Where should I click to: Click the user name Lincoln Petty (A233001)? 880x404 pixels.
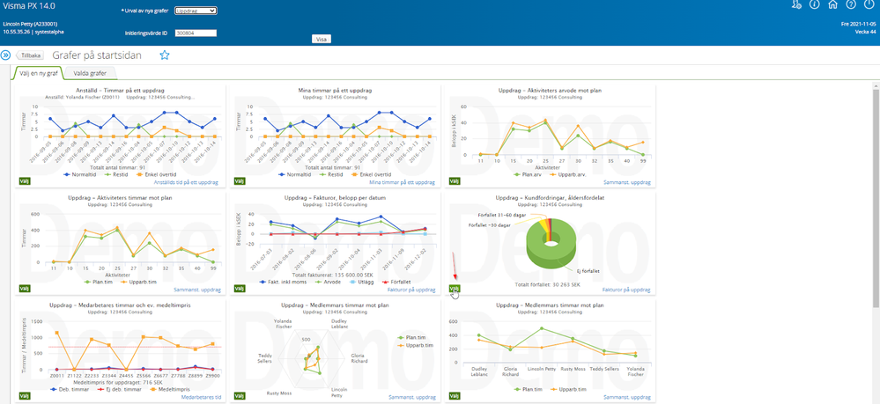pyautogui.click(x=30, y=24)
